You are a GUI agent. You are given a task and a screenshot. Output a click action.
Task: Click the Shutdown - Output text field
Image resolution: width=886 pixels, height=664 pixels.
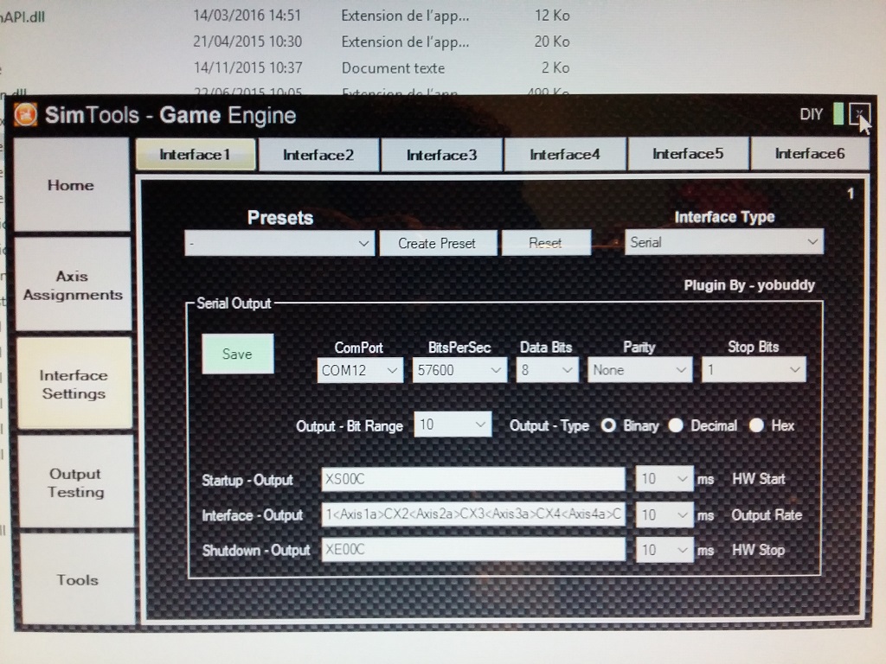click(473, 549)
